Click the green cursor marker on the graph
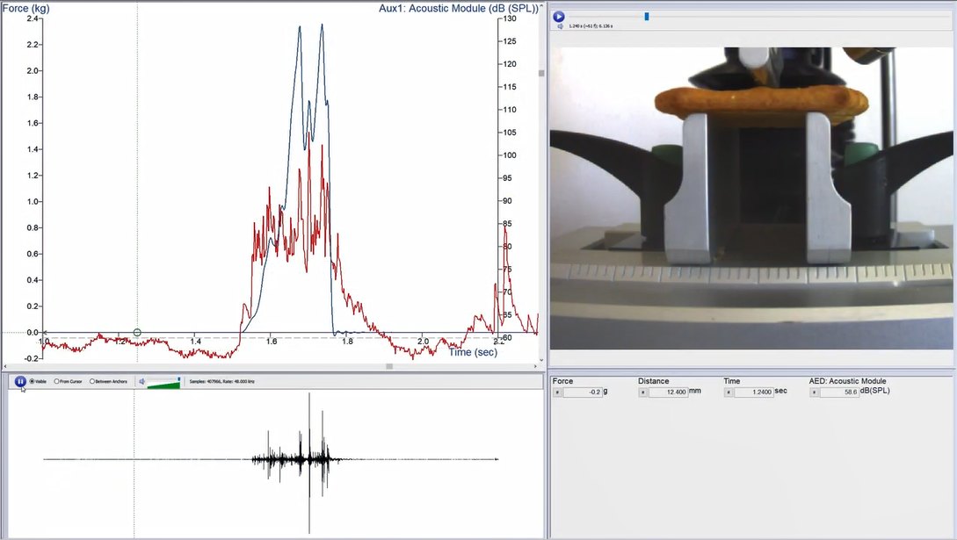 pyautogui.click(x=137, y=332)
